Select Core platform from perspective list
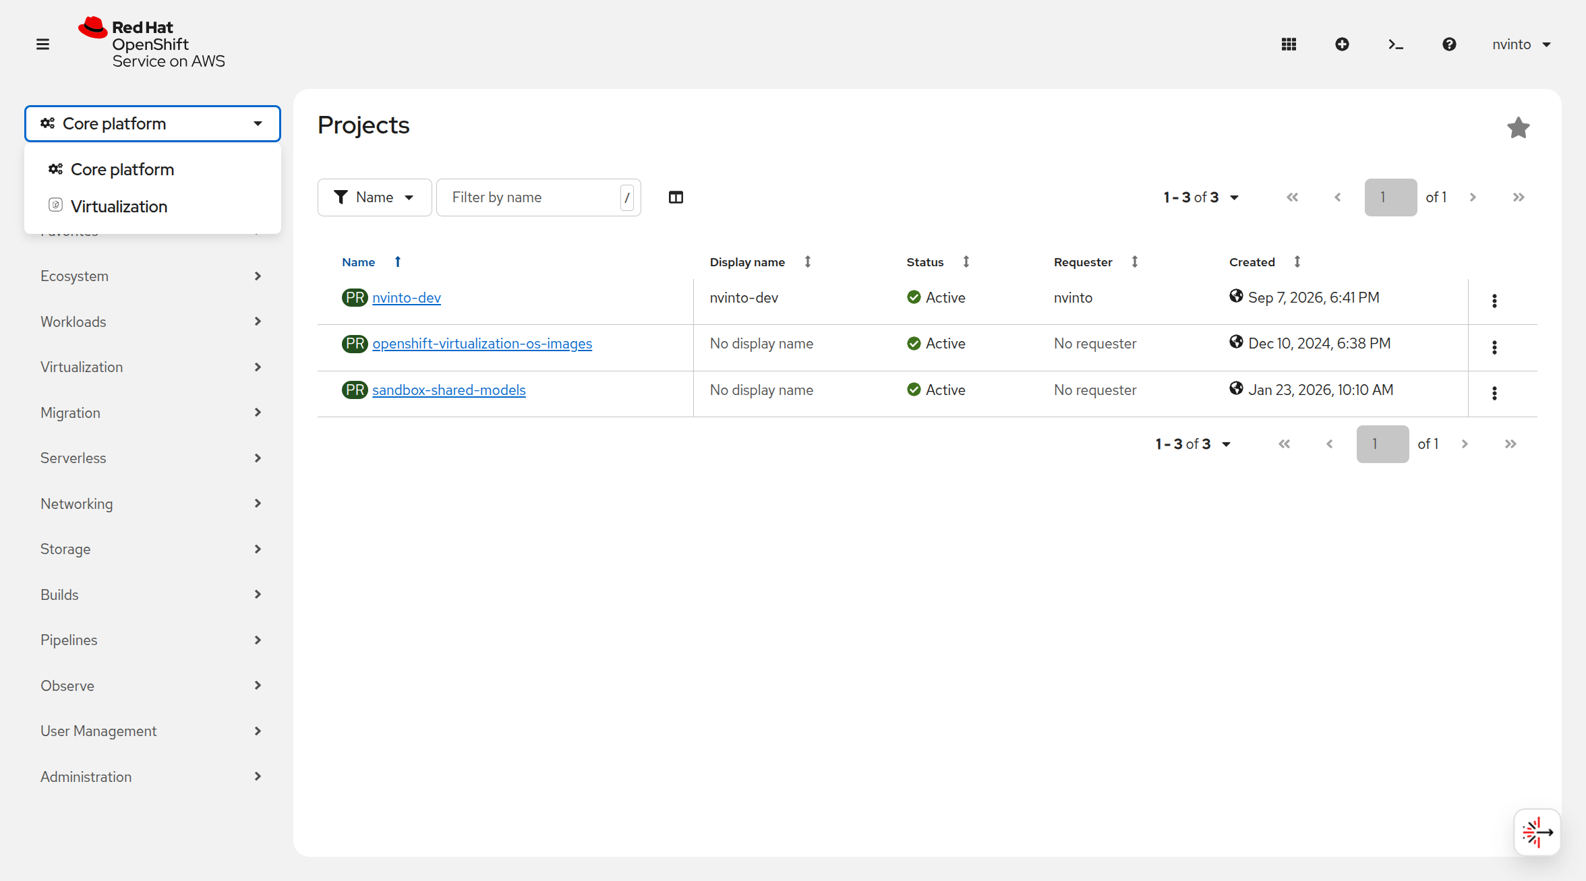Screen dimensions: 1586x881 [x=152, y=169]
